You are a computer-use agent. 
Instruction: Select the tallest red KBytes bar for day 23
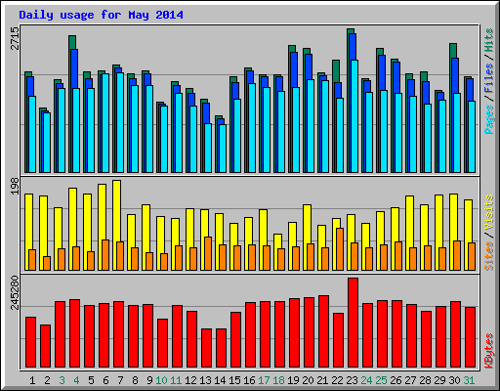pos(354,323)
